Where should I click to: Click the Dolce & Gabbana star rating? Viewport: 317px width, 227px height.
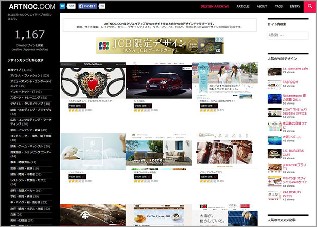click(x=76, y=111)
